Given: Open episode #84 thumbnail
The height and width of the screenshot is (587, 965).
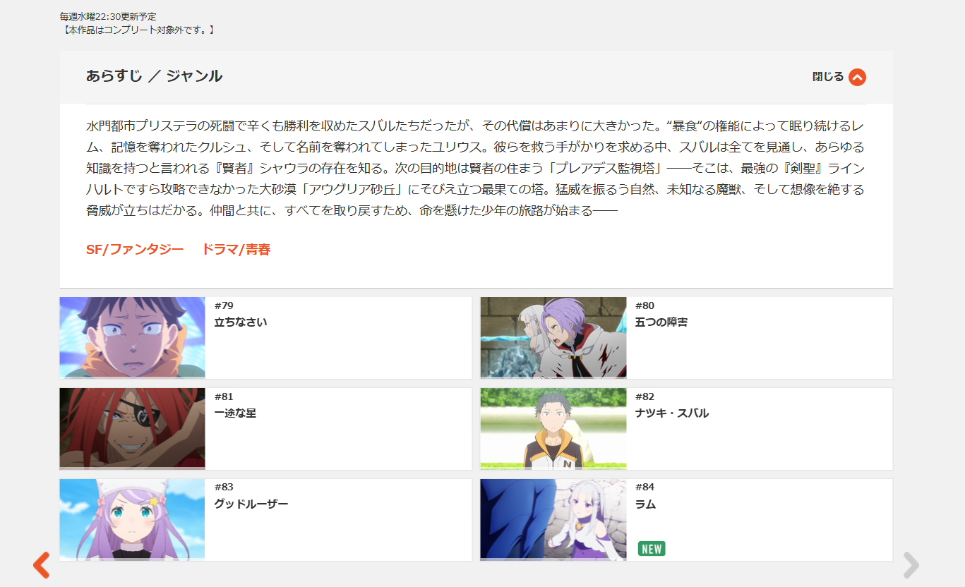Looking at the screenshot, I should [553, 520].
